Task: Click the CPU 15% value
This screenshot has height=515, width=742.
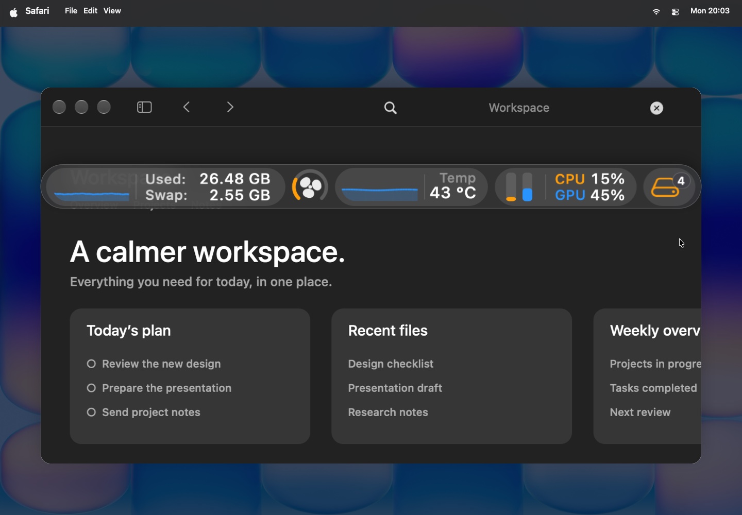Action: (590, 179)
